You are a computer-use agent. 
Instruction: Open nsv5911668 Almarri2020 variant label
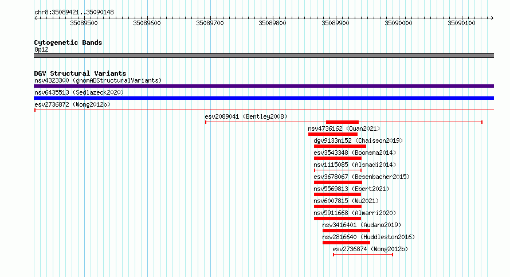tap(355, 213)
